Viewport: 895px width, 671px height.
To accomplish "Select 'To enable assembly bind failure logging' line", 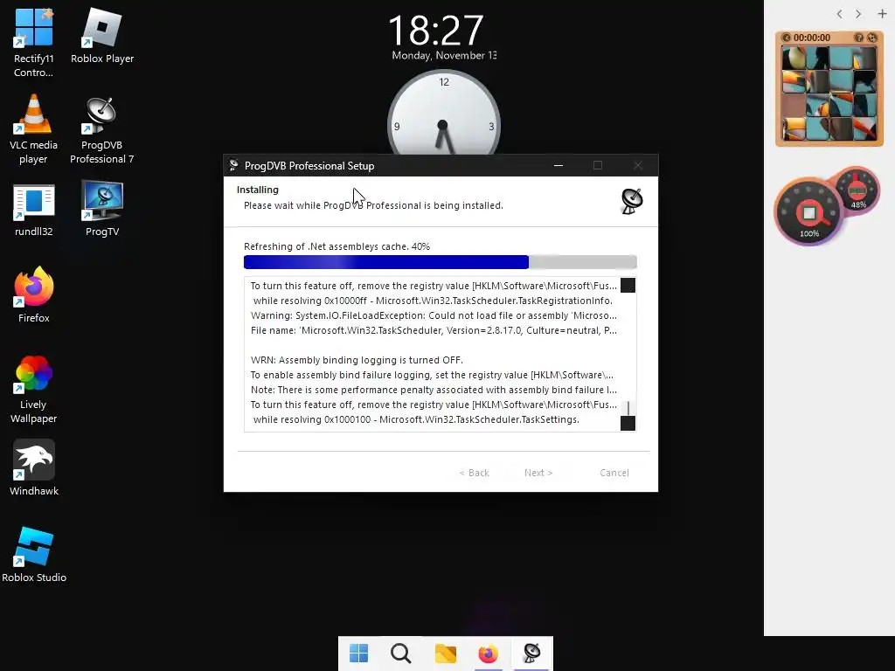I will pyautogui.click(x=432, y=375).
